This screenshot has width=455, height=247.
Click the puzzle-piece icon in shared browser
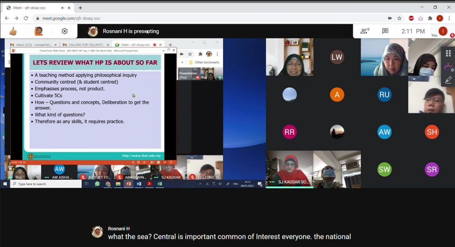coord(200,54)
